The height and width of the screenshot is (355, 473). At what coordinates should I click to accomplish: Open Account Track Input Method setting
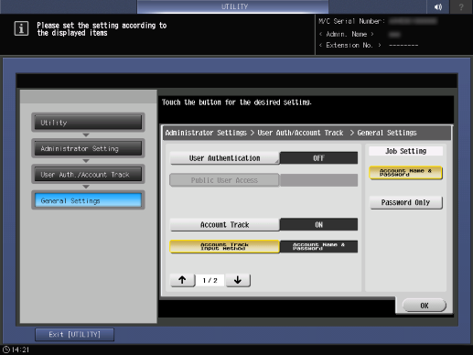click(x=224, y=246)
